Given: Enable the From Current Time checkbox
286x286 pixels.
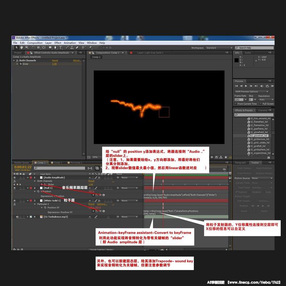Looking at the screenshot, I should (x=236, y=104).
